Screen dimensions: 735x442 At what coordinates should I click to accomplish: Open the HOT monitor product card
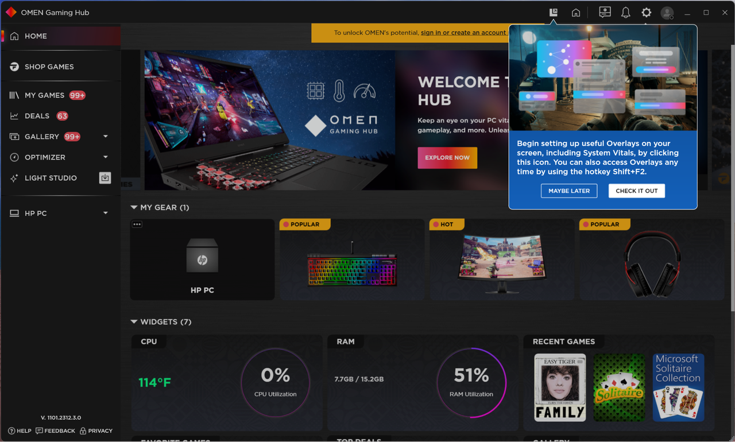[x=502, y=259]
